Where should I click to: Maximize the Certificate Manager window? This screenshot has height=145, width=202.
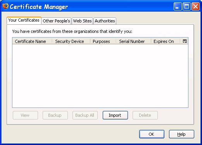coord(186,7)
